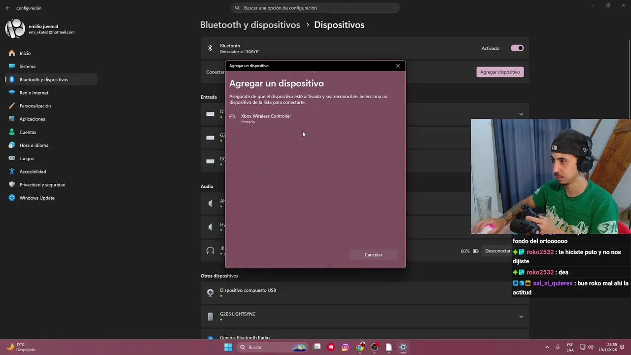Select Xbox Wireless Controller in the device list
This screenshot has width=631, height=355.
pyautogui.click(x=315, y=118)
